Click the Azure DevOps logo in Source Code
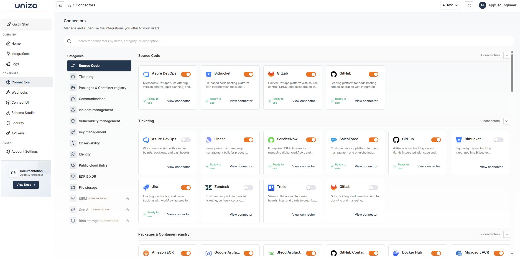Viewport: 520px width, 258px height. (146, 74)
